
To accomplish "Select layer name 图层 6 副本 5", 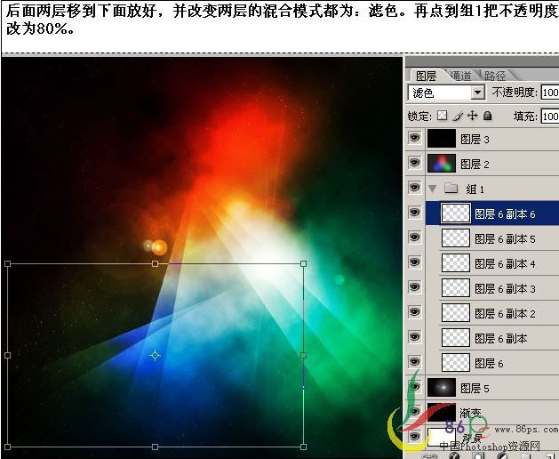I will pos(505,239).
